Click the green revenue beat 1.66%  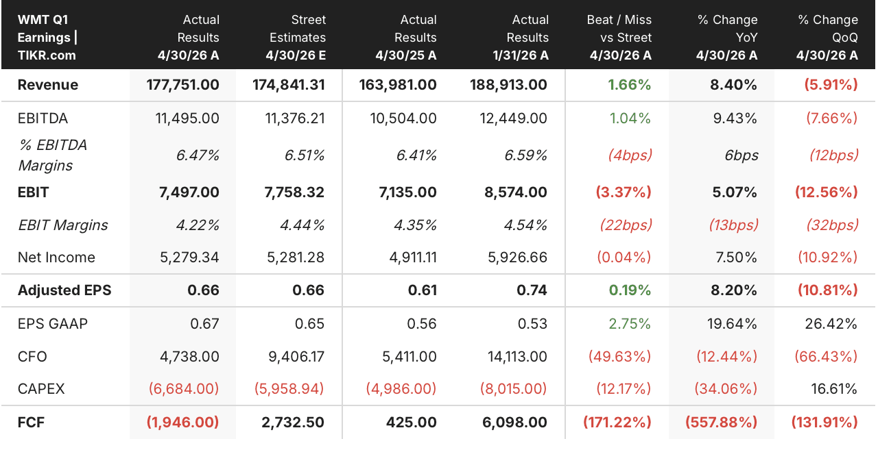629,85
